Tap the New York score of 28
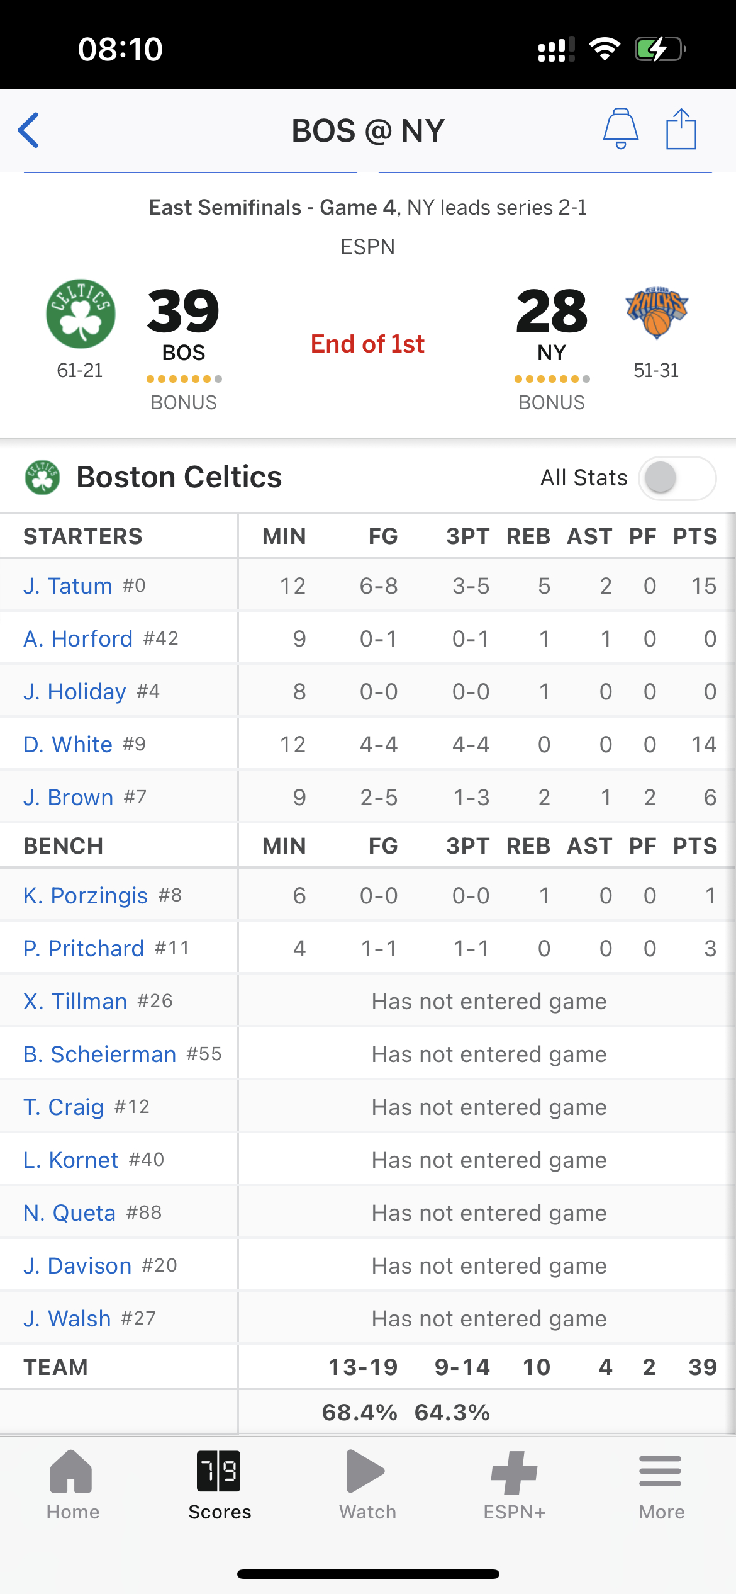 [x=552, y=311]
